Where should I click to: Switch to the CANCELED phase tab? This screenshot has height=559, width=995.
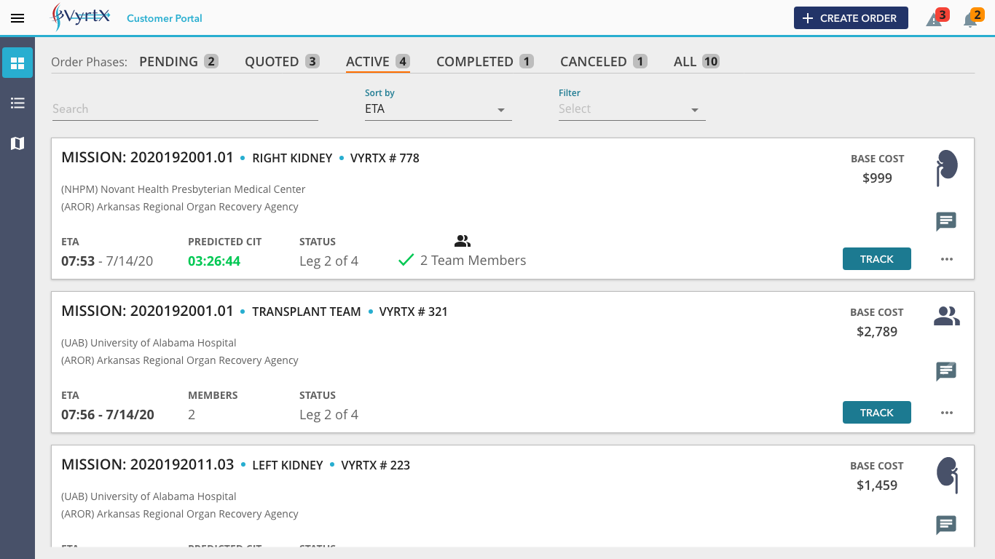click(x=604, y=62)
